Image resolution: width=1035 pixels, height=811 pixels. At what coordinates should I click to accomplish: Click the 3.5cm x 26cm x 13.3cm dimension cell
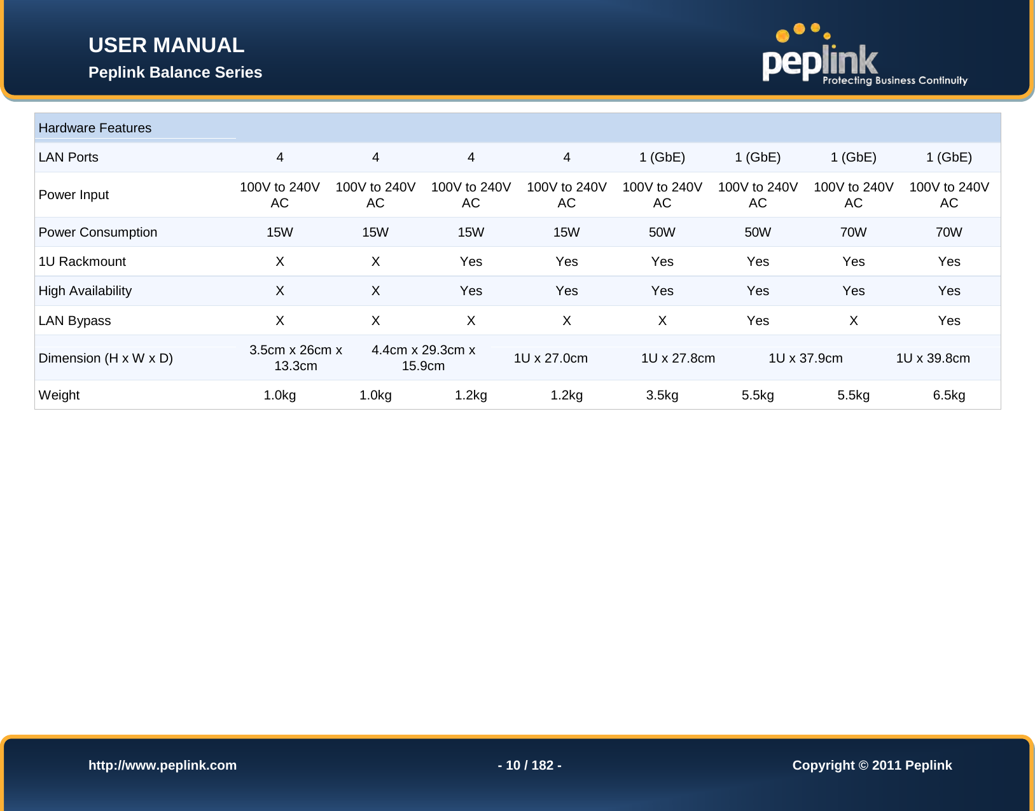[296, 357]
